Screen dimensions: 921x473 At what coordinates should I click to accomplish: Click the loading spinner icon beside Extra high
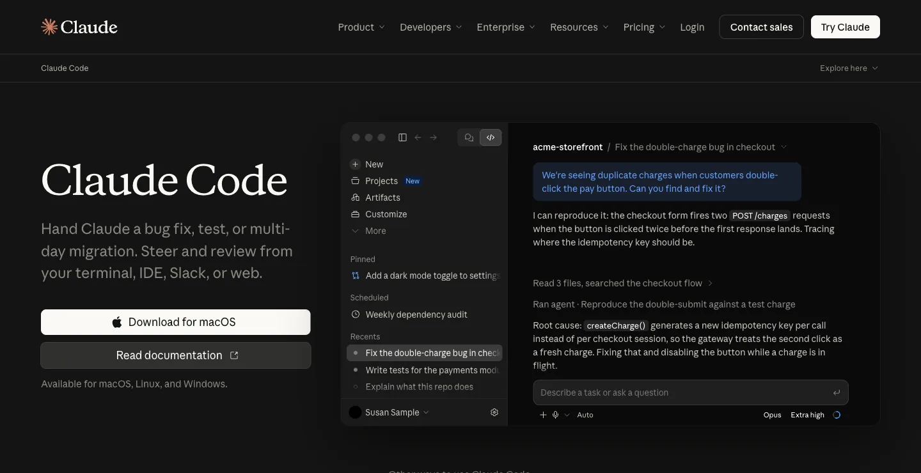coord(837,415)
